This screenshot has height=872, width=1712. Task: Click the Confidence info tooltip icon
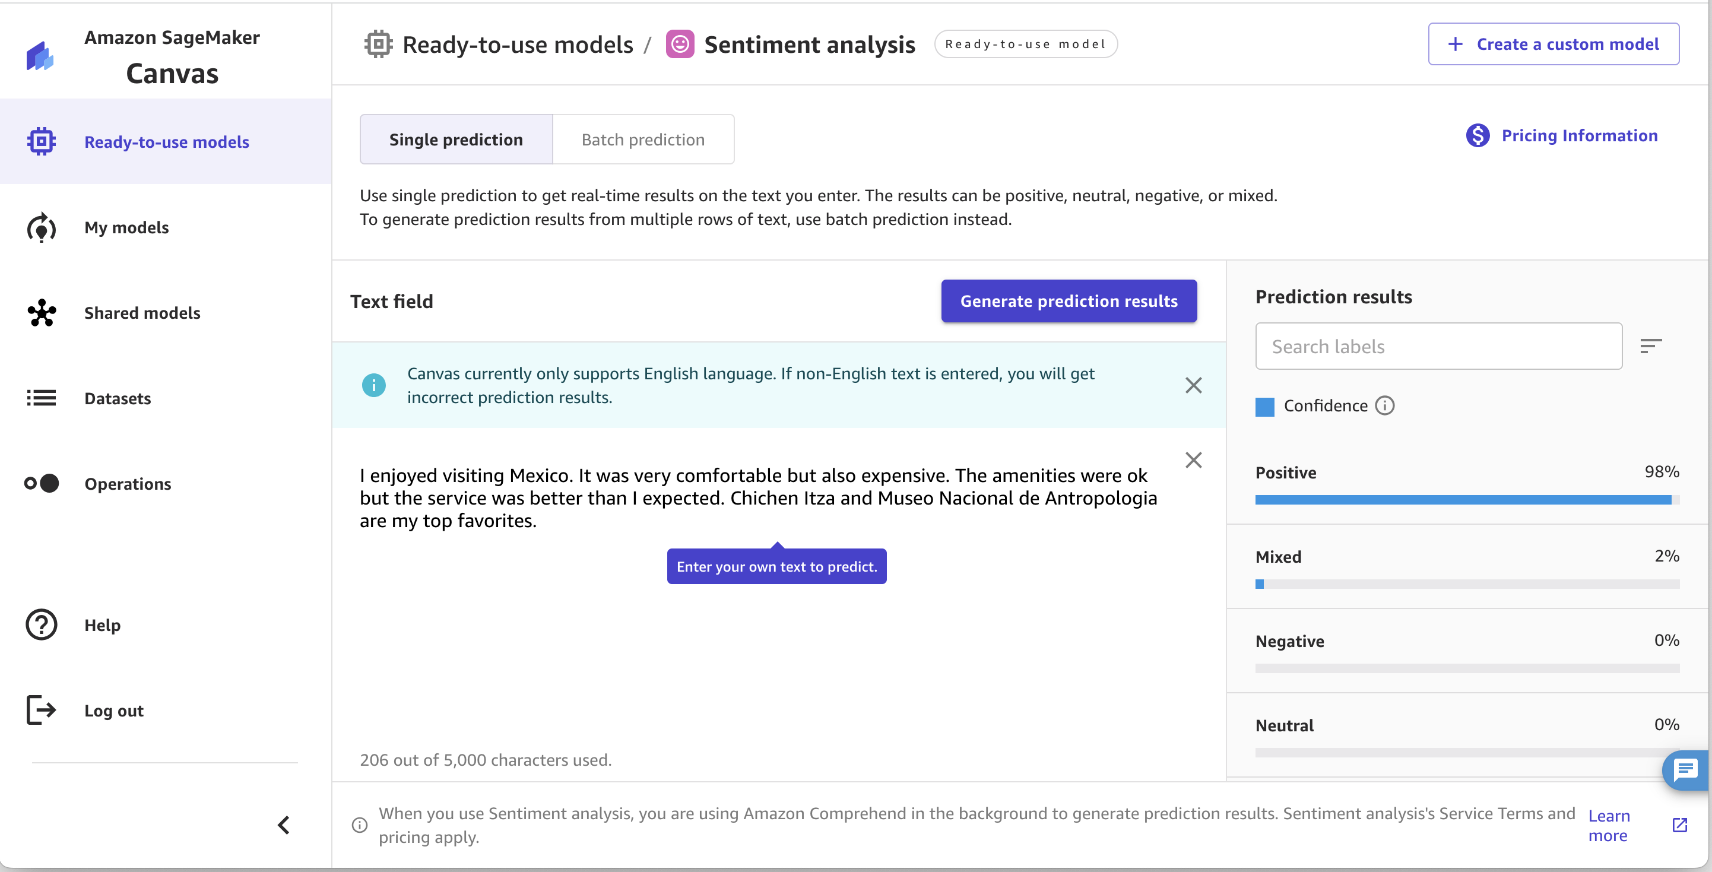(1386, 405)
